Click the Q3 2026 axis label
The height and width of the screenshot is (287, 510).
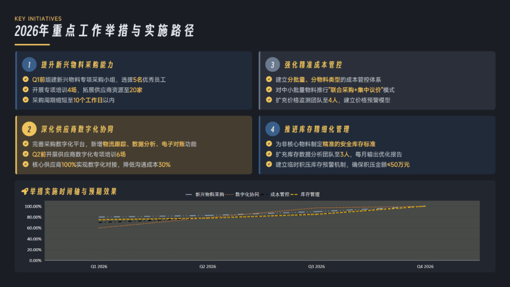(316, 267)
